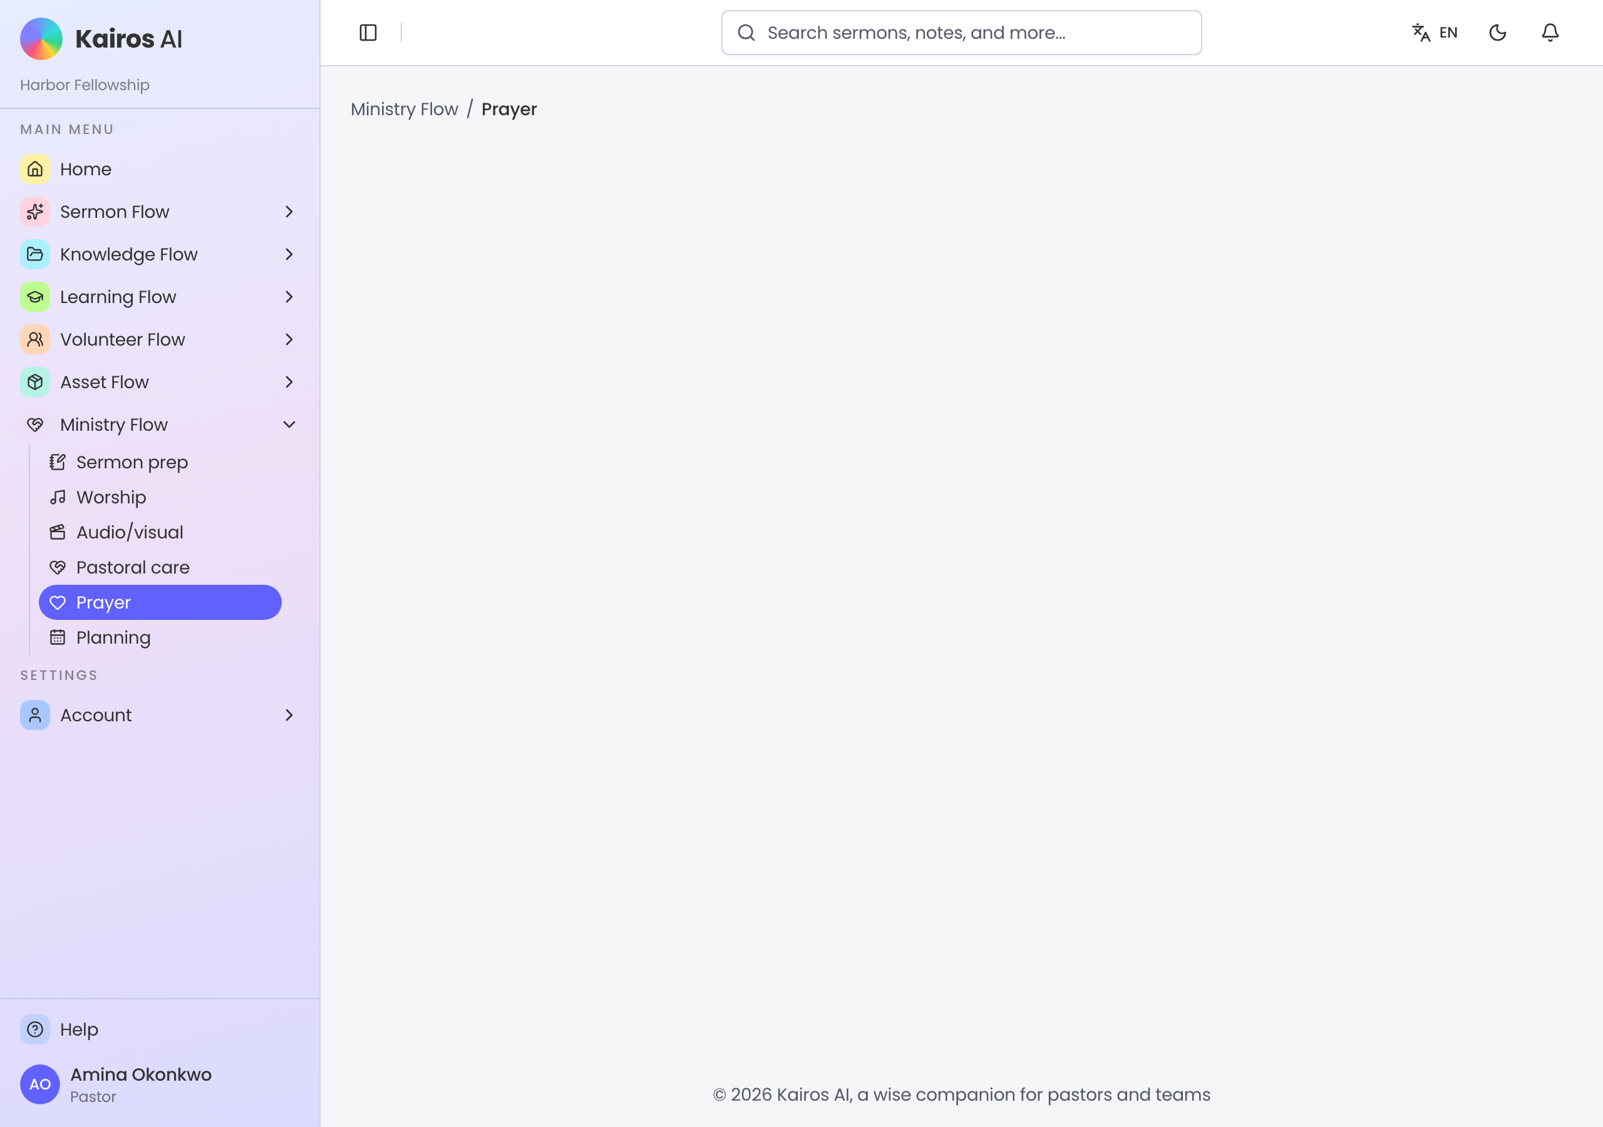Click the EN language label
Image resolution: width=1603 pixels, height=1127 pixels.
click(1449, 33)
